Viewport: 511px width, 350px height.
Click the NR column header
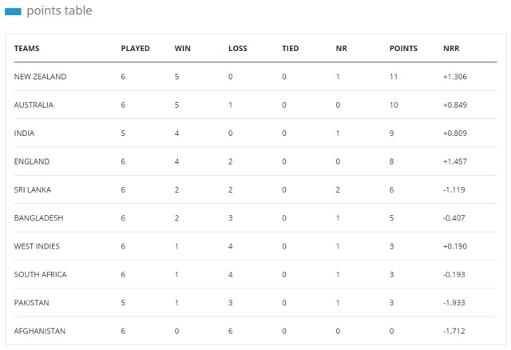pos(341,49)
